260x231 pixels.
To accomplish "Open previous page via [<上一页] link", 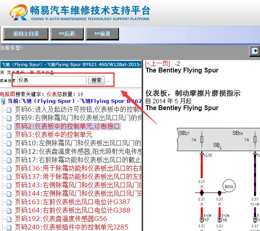I will (x=157, y=64).
